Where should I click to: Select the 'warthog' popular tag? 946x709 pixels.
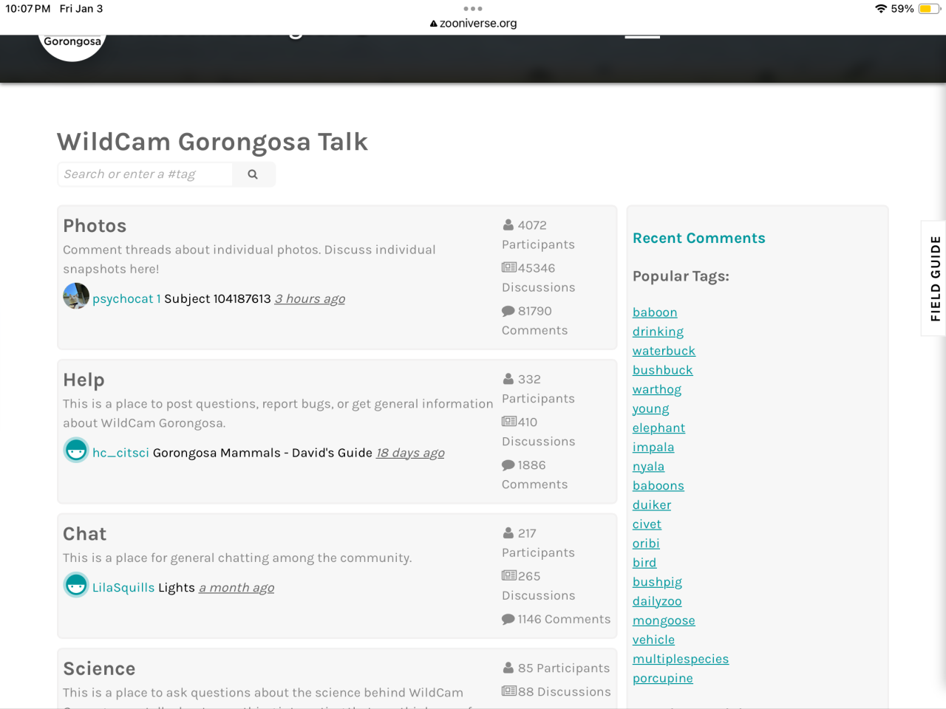point(657,389)
